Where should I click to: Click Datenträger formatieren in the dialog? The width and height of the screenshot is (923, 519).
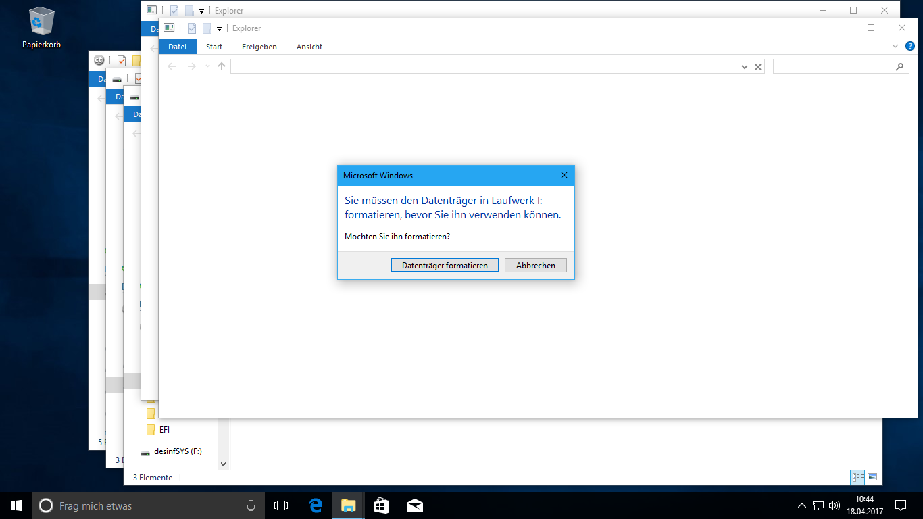(x=445, y=266)
